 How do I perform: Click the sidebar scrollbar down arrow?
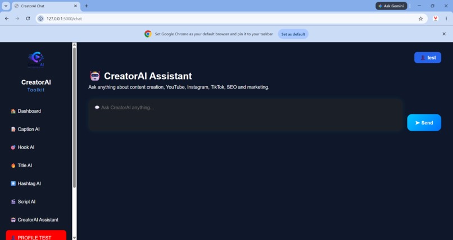coord(74,238)
